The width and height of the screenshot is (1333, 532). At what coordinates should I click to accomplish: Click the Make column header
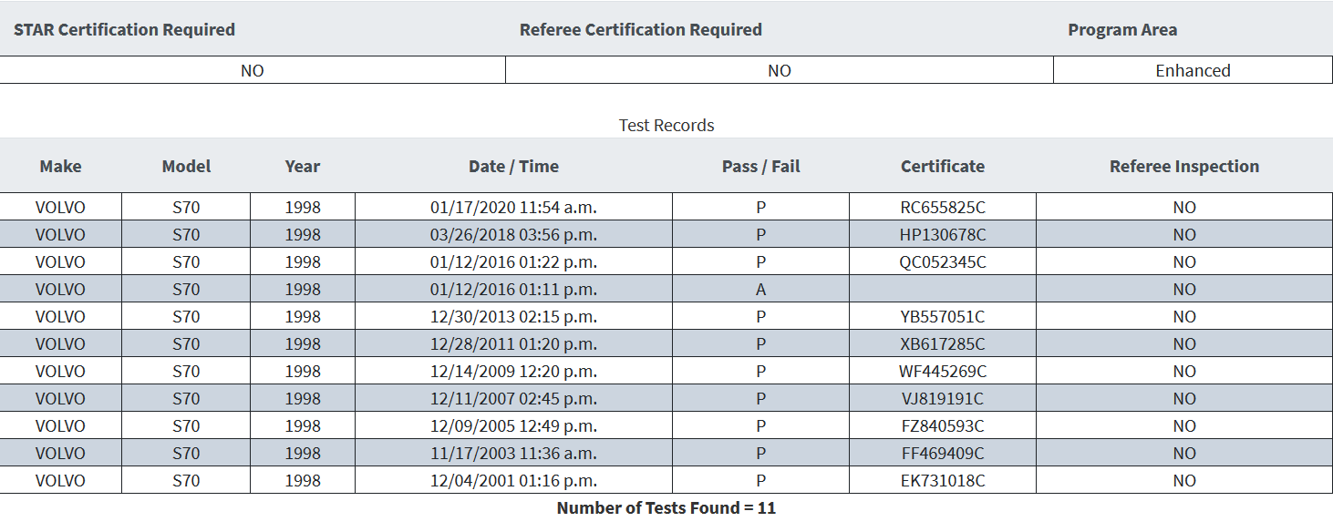point(60,166)
